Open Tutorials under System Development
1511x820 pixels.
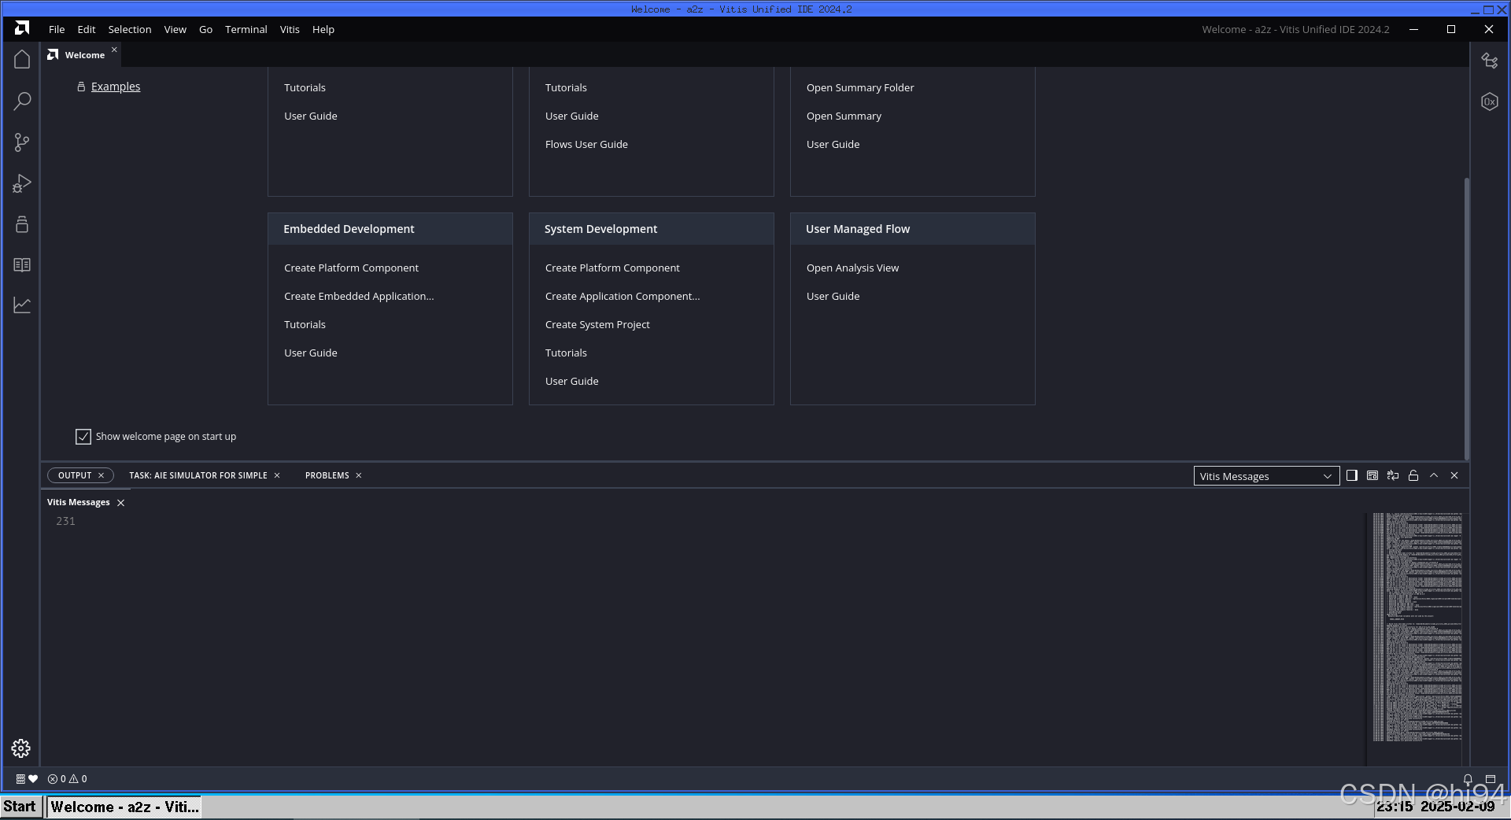coord(566,353)
